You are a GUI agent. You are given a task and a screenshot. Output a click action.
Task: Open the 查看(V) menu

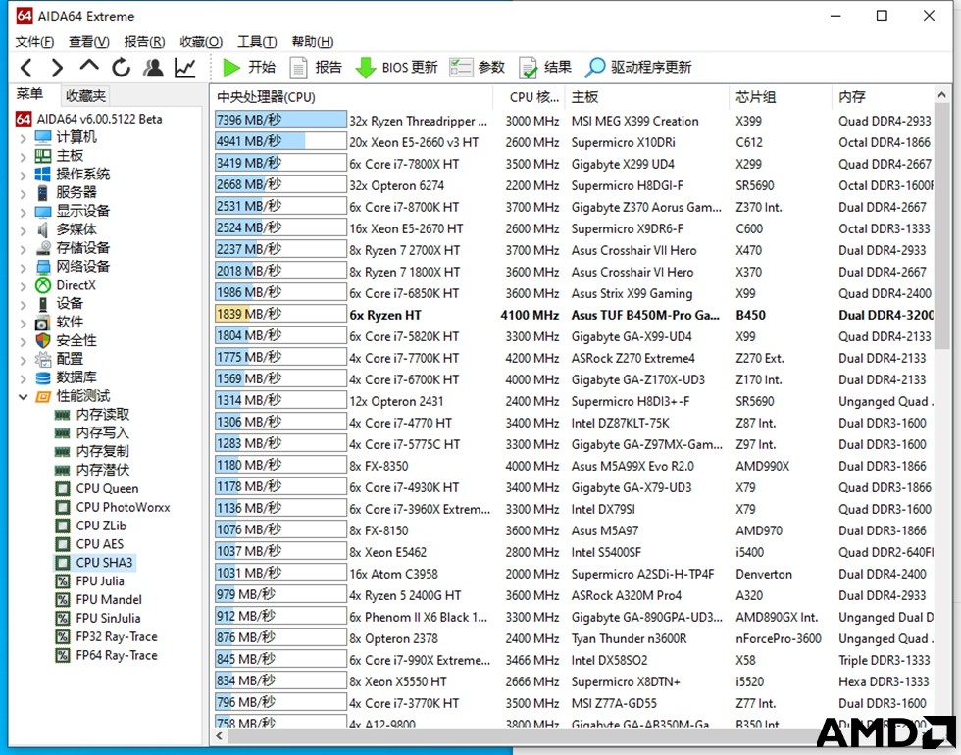point(89,41)
